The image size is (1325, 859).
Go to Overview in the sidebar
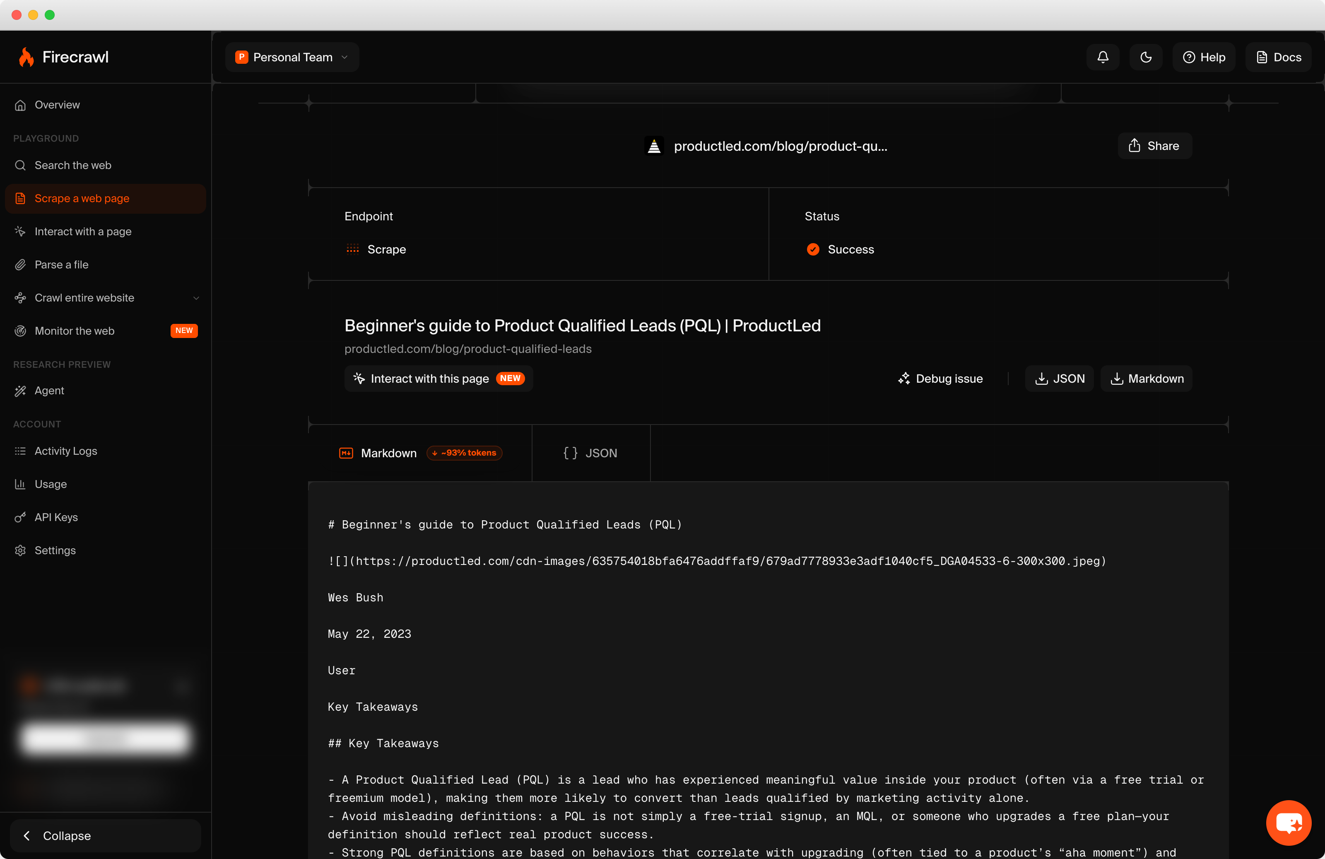(106, 105)
